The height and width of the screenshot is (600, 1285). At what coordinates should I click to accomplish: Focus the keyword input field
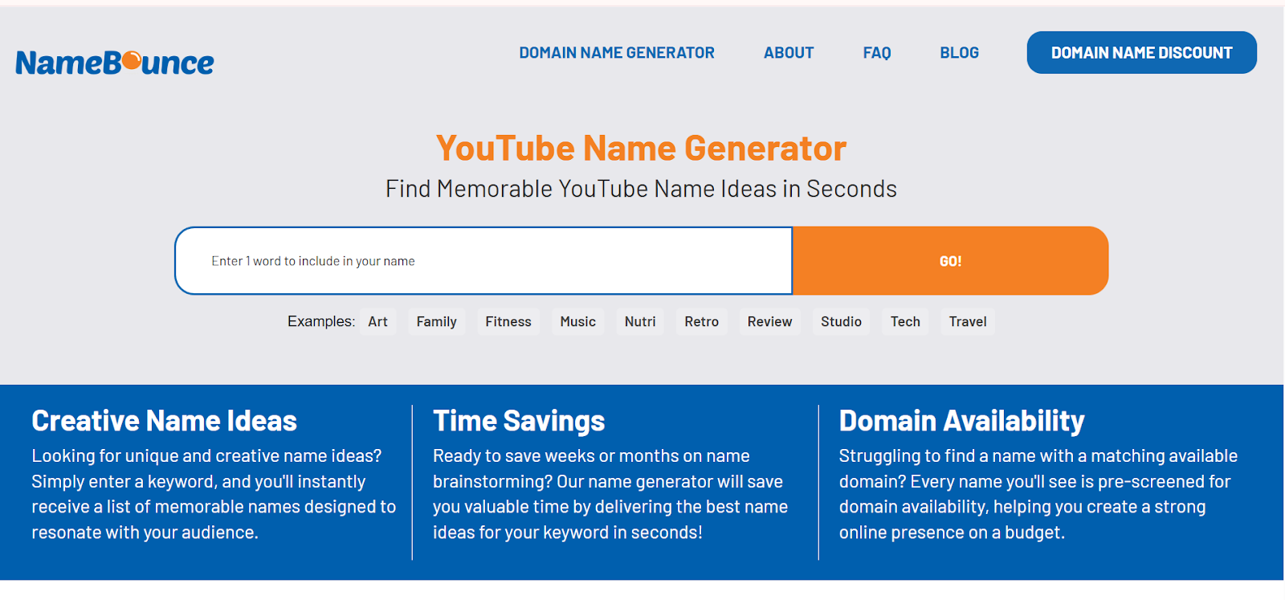tap(483, 261)
